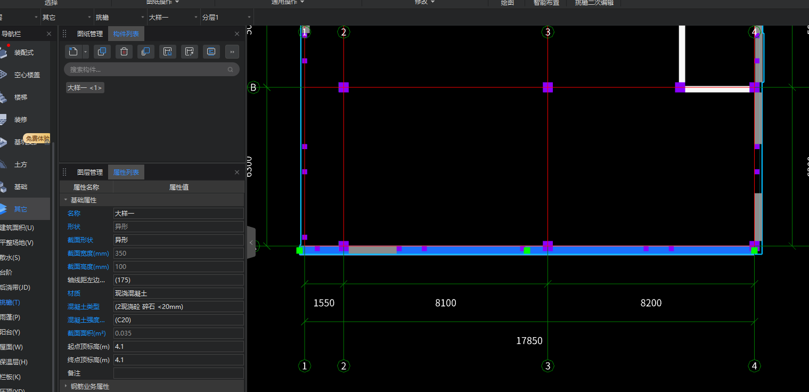The width and height of the screenshot is (809, 392).
Task: Edit the 名称 value 大样一
Action: (178, 213)
